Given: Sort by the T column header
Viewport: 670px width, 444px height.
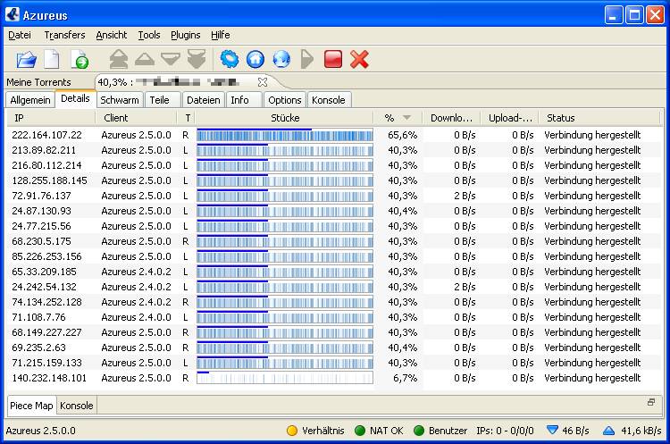Looking at the screenshot, I should 187,118.
